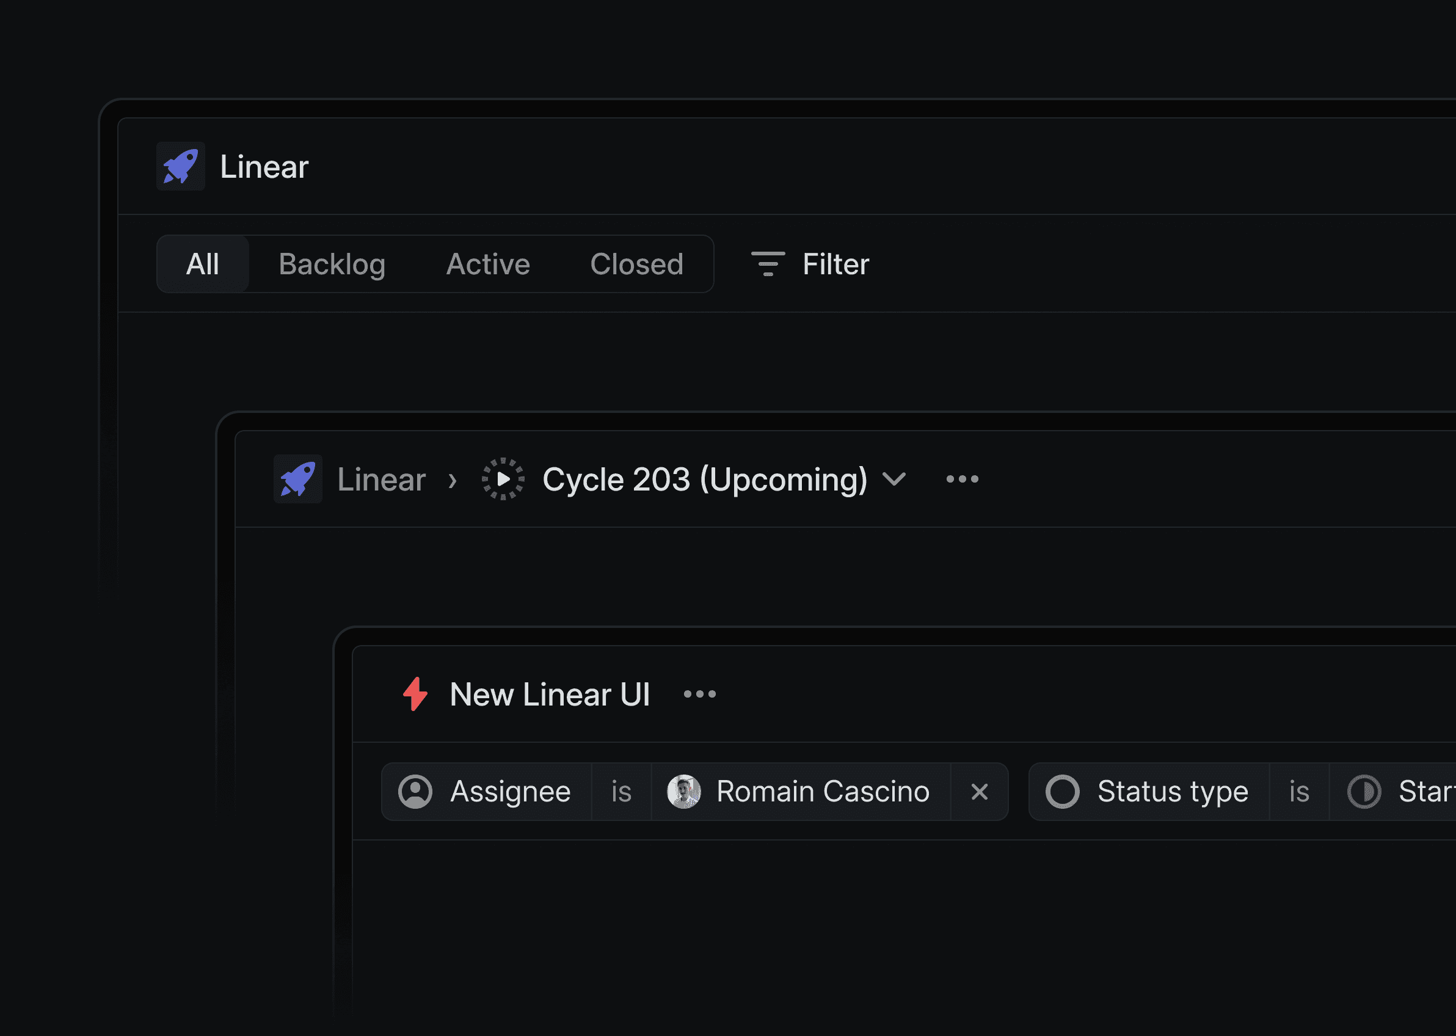Switch to the Closed tab
The height and width of the screenshot is (1036, 1456).
(636, 264)
